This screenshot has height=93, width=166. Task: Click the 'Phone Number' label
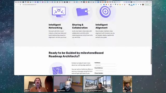click(x=99, y=73)
